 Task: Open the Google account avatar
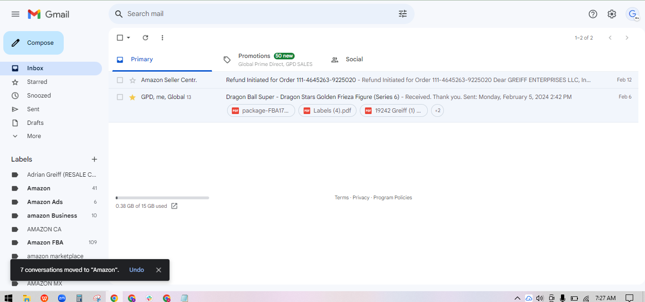(x=633, y=14)
